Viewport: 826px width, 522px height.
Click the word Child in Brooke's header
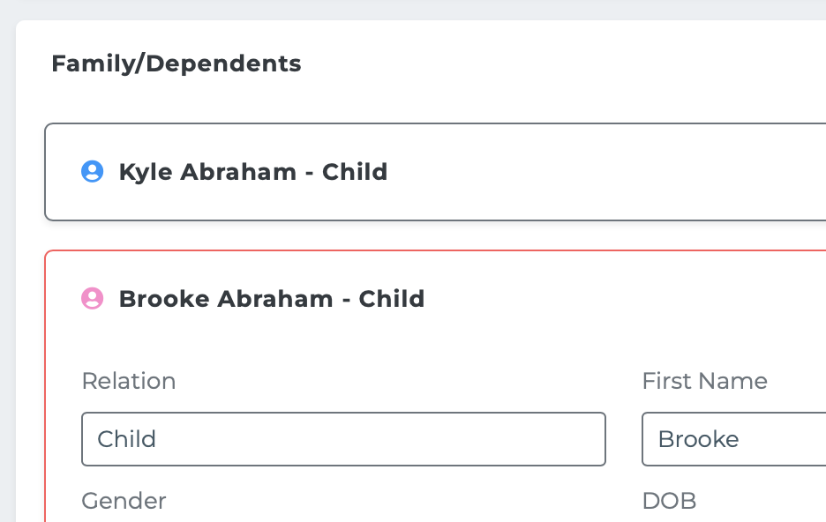click(392, 299)
